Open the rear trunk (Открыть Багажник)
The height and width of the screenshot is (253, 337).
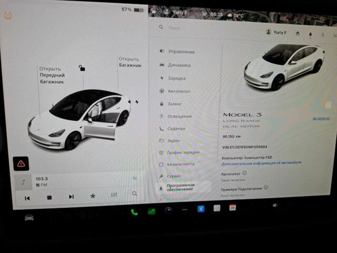click(x=130, y=62)
